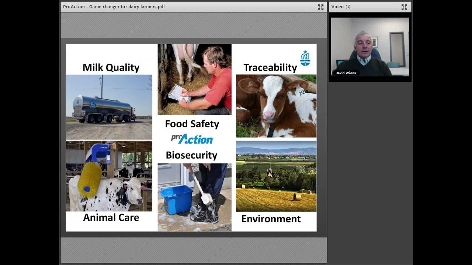Maximize the Video pod
The width and height of the screenshot is (472, 265).
404,7
